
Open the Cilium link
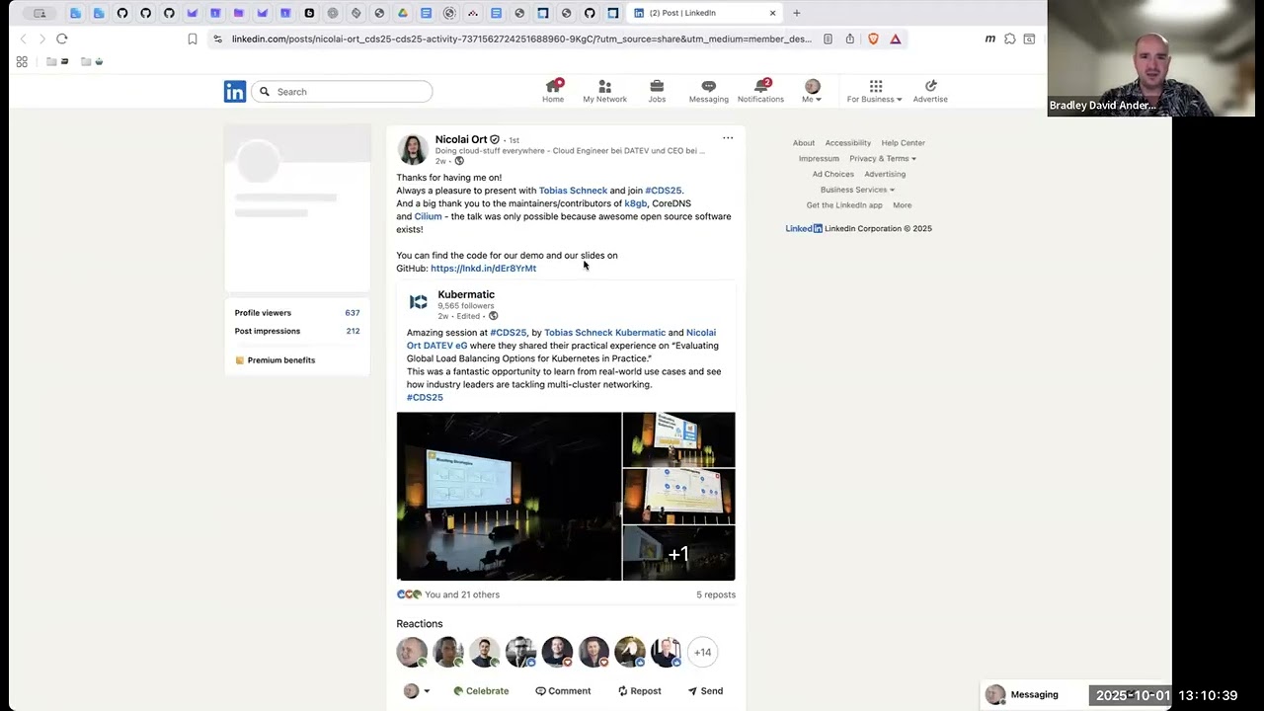(x=428, y=216)
